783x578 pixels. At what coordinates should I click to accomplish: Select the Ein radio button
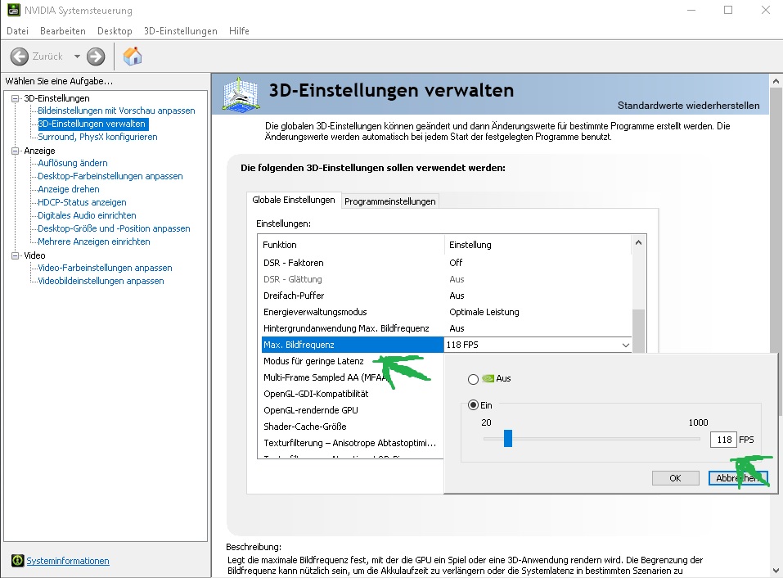tap(473, 405)
